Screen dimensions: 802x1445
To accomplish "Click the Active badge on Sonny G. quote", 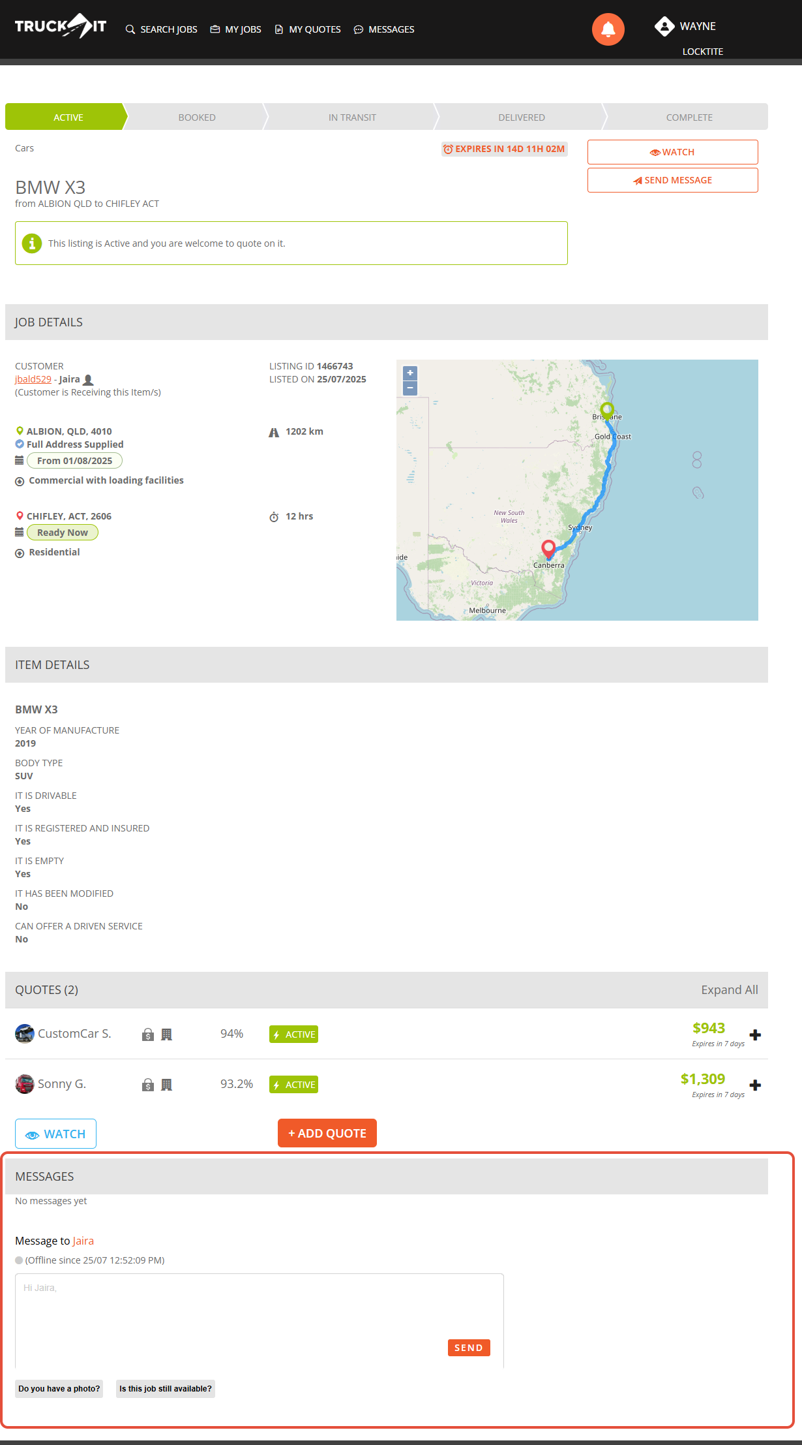I will (293, 1085).
